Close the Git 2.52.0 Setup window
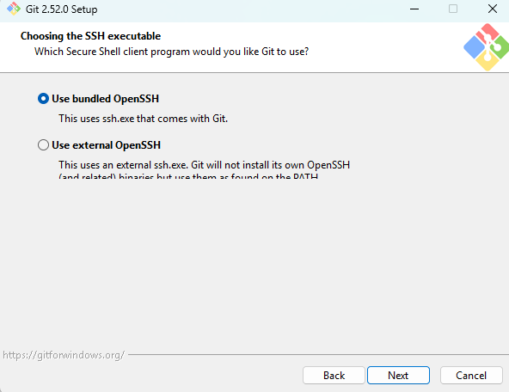This screenshot has height=392, width=509. point(493,9)
